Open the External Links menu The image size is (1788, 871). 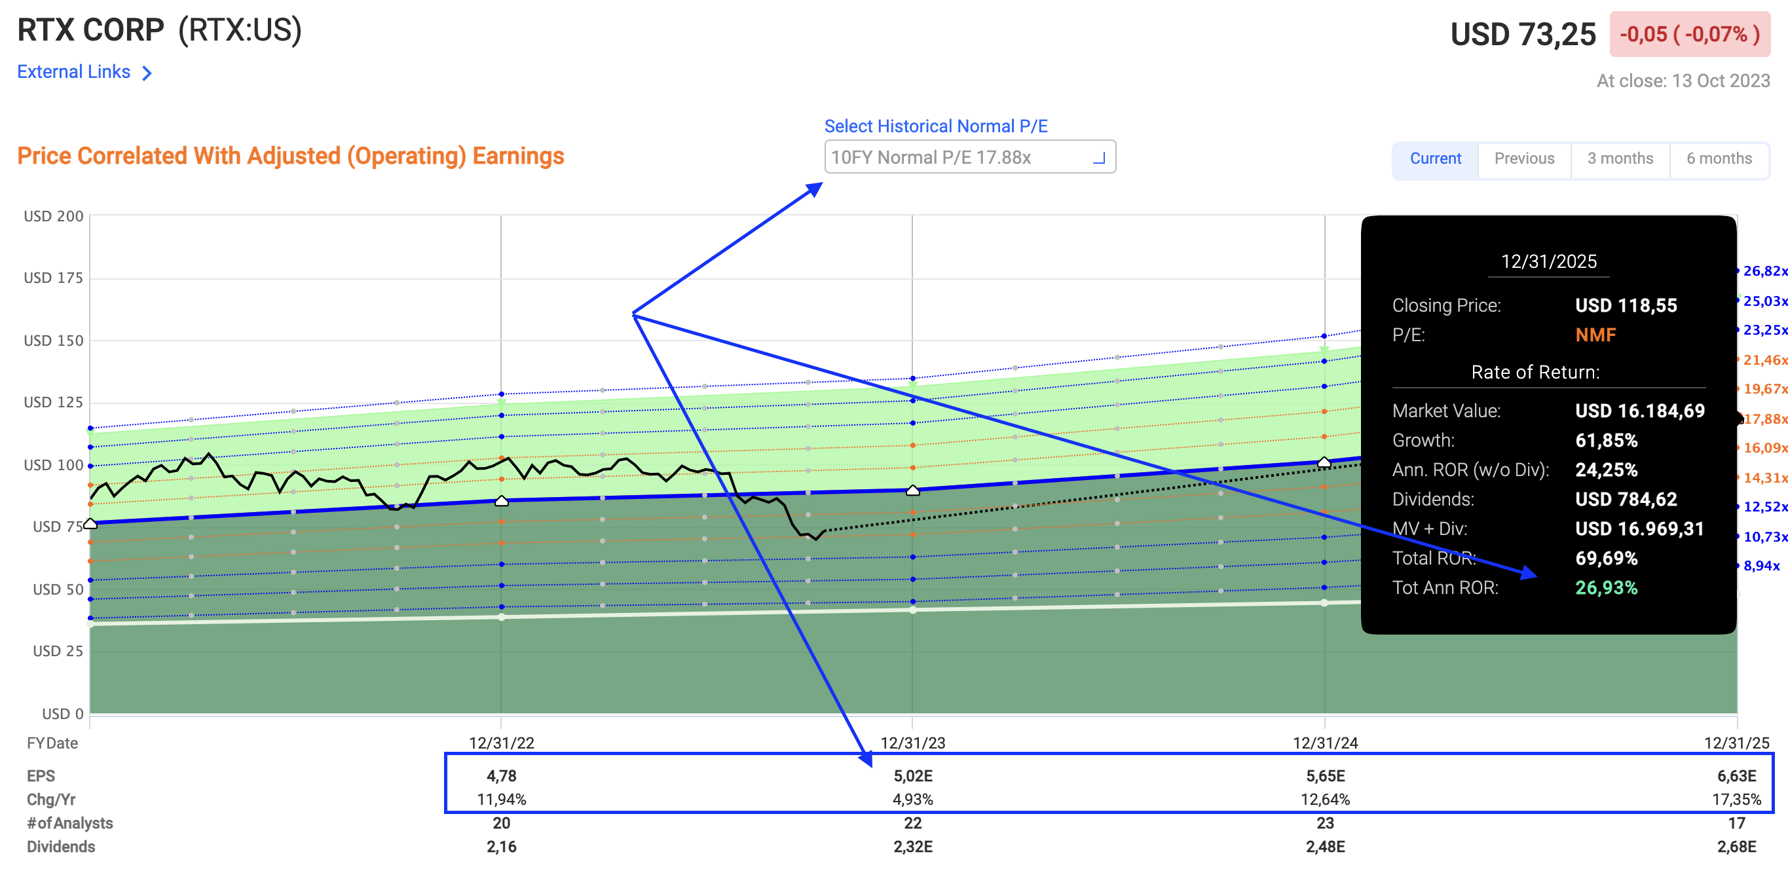[x=73, y=72]
